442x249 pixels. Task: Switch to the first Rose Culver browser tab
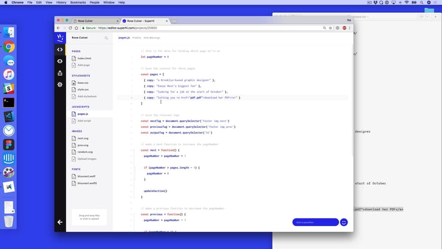pos(88,21)
